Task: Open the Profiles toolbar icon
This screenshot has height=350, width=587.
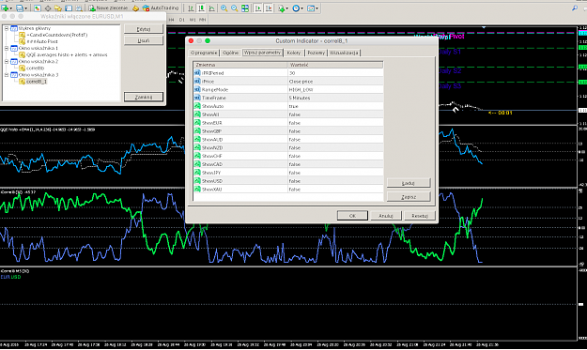Action: click(19, 8)
